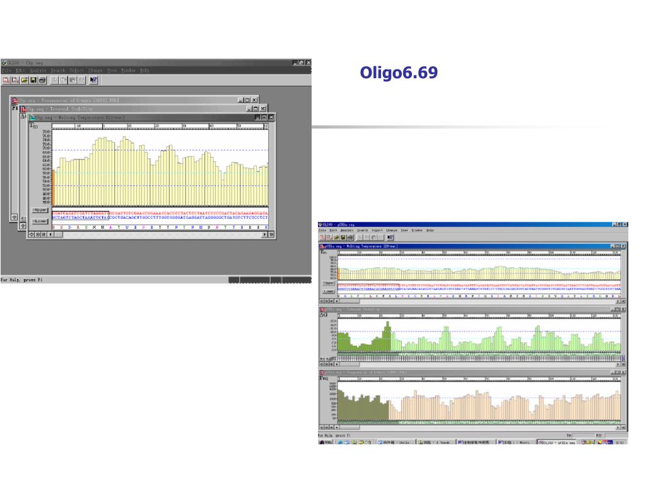The height and width of the screenshot is (484, 646).
Task: Click the horizontal scrollbar thumb in the Chp.seq melting window
Action: (58, 234)
